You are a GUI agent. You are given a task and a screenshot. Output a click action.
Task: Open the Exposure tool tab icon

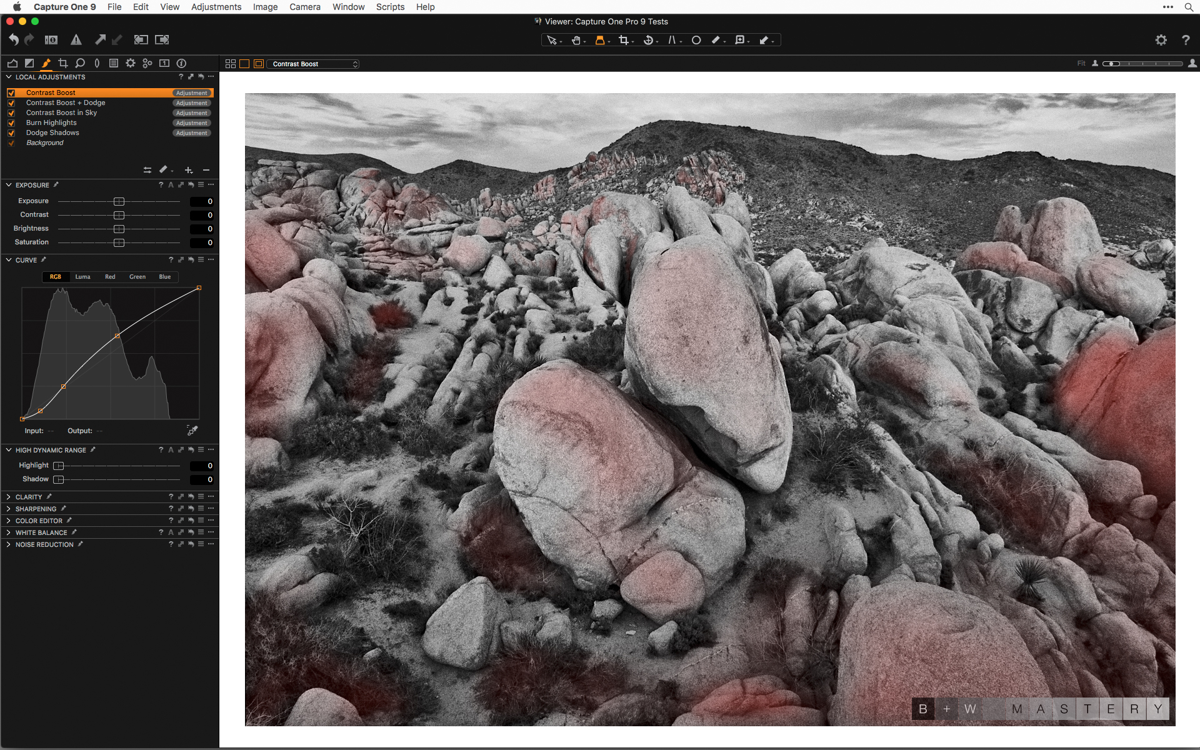click(29, 63)
